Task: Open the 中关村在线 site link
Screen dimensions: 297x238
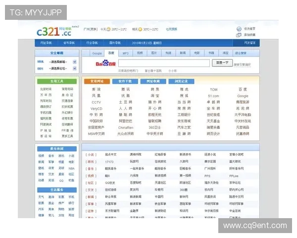Action: pyautogui.click(x=243, y=121)
